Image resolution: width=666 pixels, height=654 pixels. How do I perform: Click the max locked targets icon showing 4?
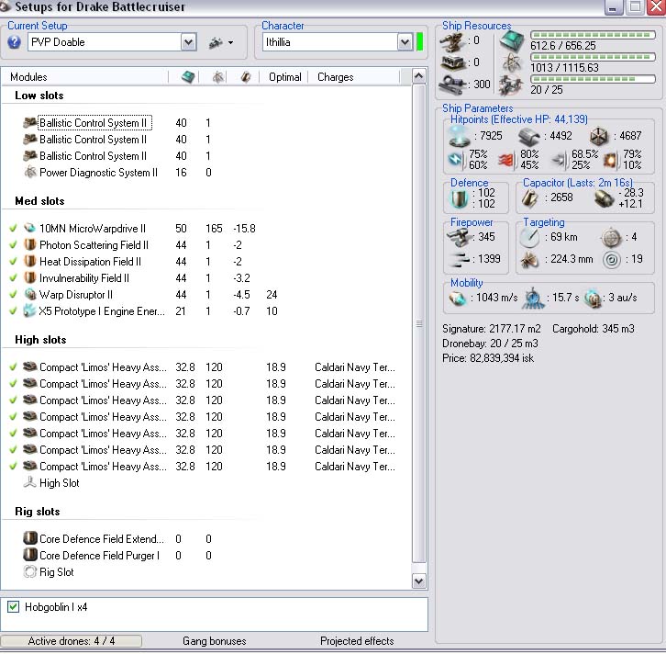coord(611,237)
